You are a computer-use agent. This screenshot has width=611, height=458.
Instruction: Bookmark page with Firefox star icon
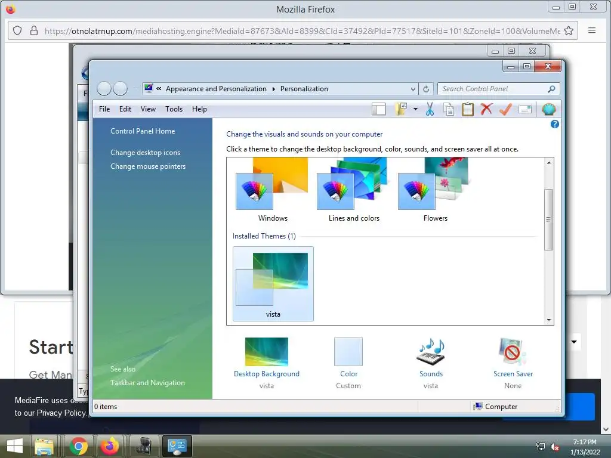(569, 31)
